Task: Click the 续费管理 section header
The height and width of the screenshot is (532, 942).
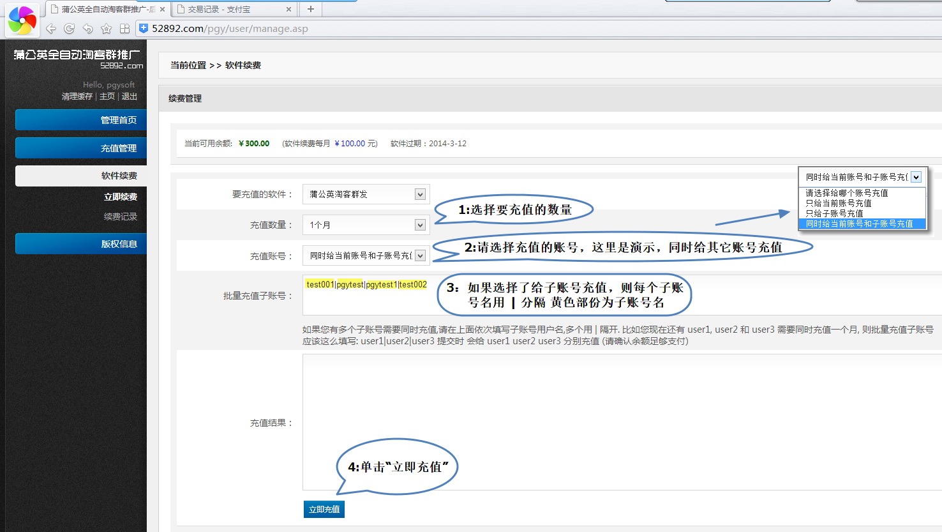Action: point(185,98)
